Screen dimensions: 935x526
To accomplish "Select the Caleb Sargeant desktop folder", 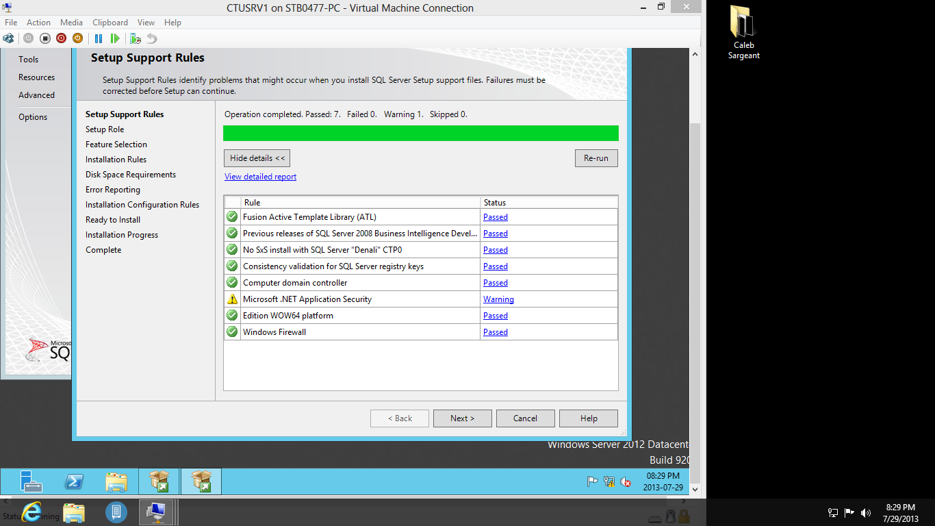I will pos(743,32).
